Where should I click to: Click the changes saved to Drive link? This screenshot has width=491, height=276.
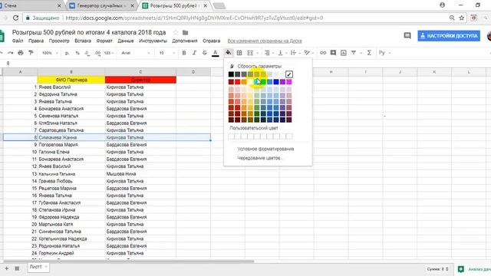point(265,41)
